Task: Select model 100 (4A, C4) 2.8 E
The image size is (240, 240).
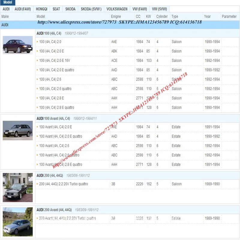Action: coord(52,98)
